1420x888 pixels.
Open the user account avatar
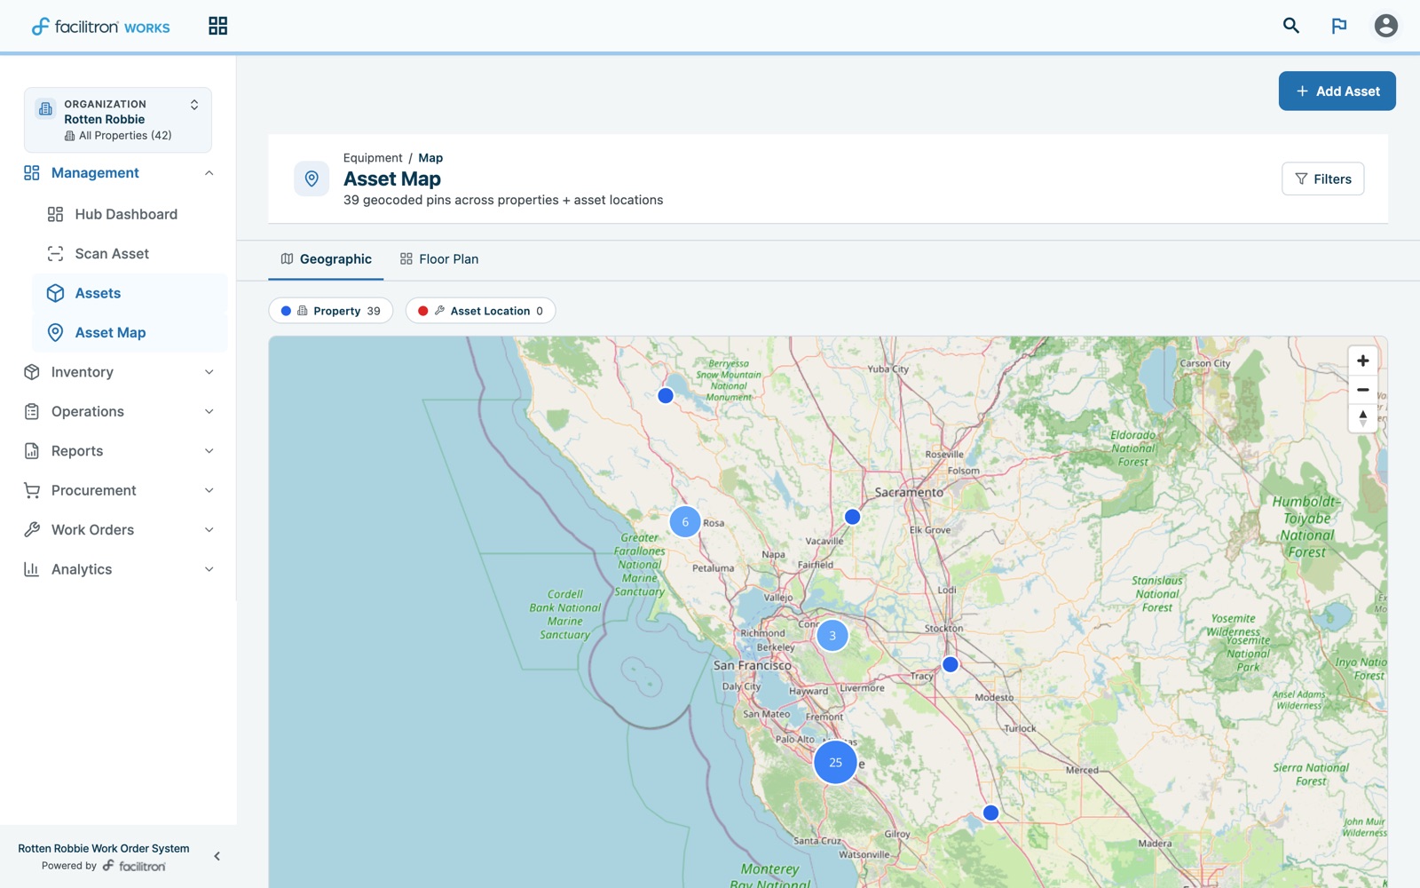(1386, 26)
